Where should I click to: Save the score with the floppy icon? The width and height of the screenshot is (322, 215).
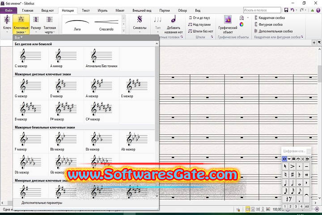(x=286, y=10)
